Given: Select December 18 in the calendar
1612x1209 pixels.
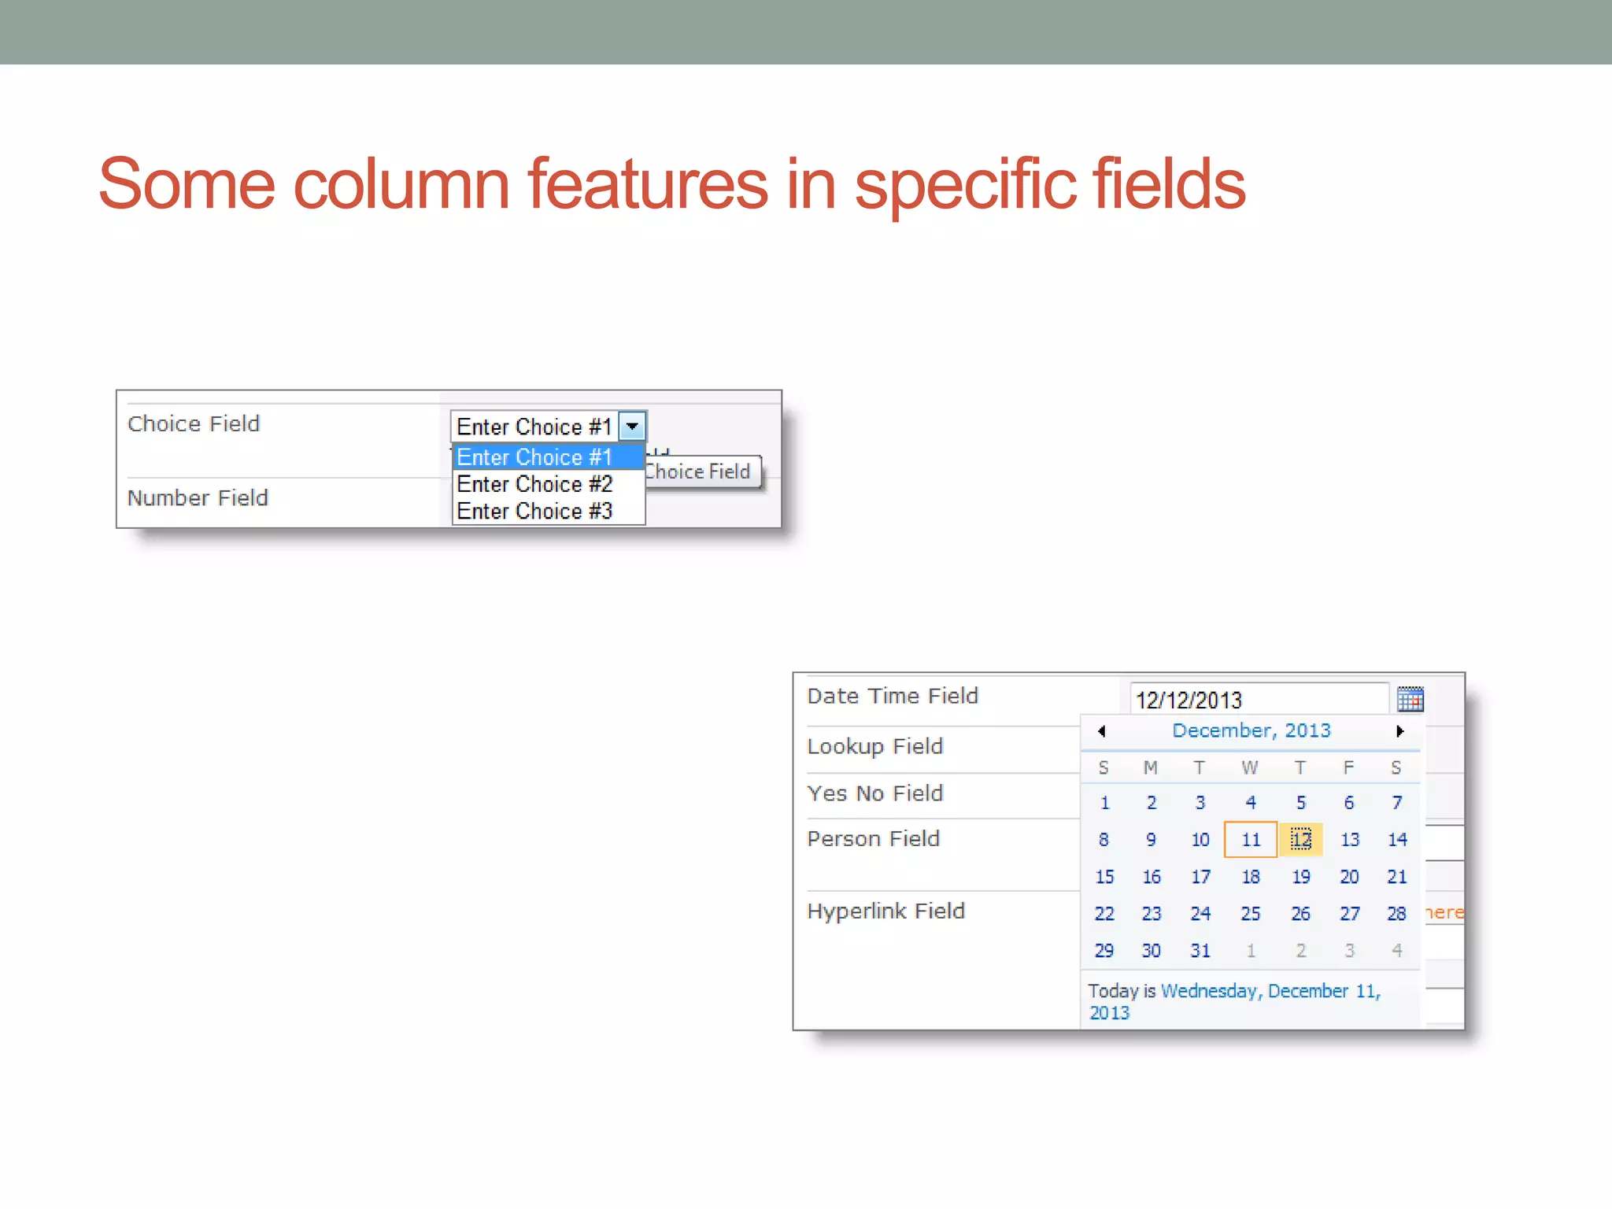Looking at the screenshot, I should point(1251,877).
